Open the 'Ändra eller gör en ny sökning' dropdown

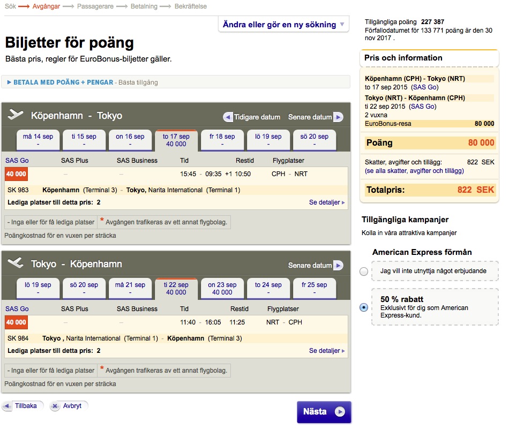(283, 24)
